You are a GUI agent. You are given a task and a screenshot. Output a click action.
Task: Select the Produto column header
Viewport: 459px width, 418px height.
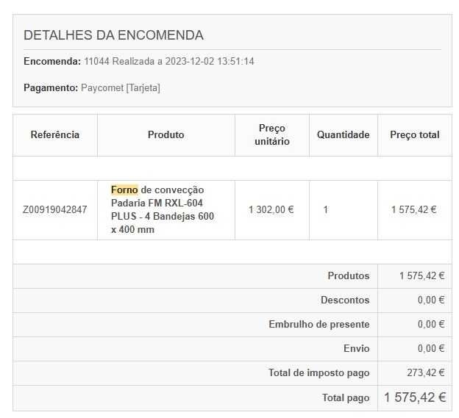tap(166, 135)
